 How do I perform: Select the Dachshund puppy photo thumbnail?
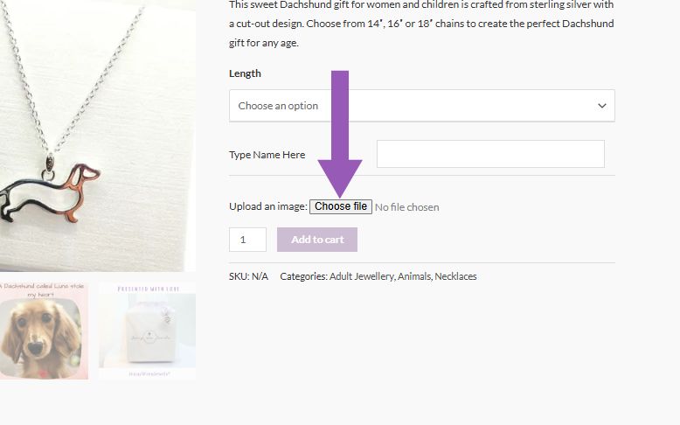tap(44, 331)
